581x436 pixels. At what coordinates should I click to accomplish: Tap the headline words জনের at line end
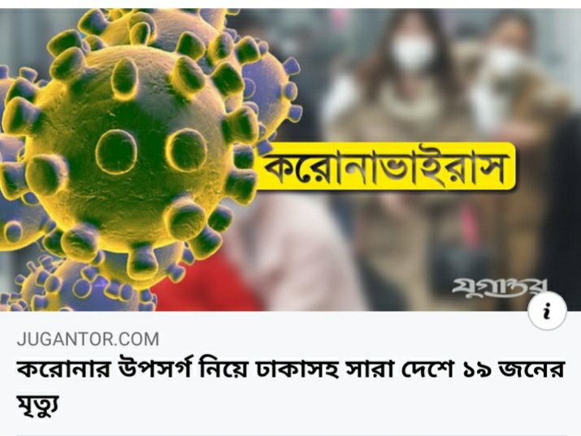[532, 369]
